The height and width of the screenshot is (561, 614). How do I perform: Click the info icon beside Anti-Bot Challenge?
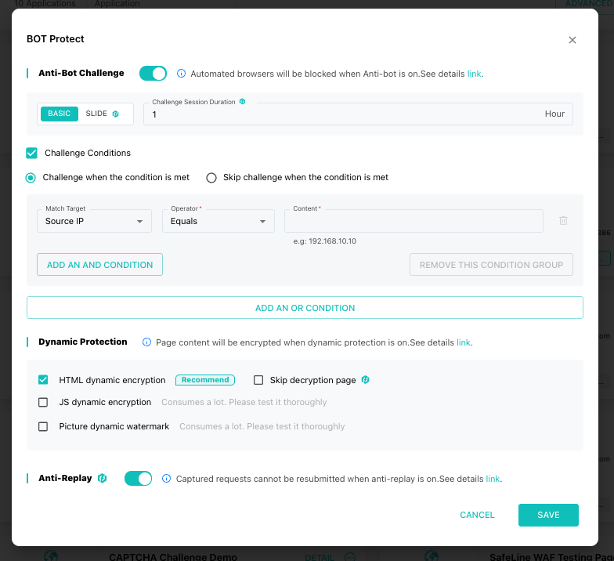coord(181,74)
